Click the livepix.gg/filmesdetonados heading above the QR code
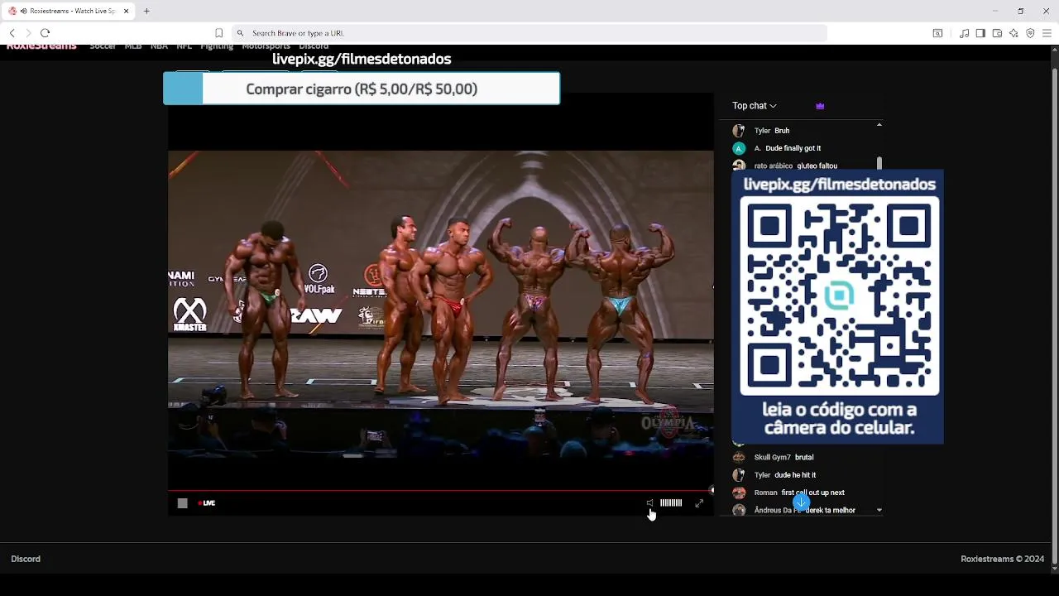This screenshot has width=1059, height=596. 840,185
